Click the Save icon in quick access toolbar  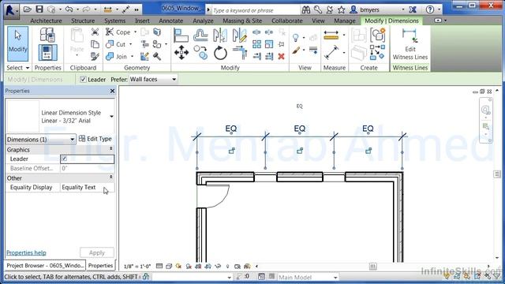pyautogui.click(x=39, y=9)
